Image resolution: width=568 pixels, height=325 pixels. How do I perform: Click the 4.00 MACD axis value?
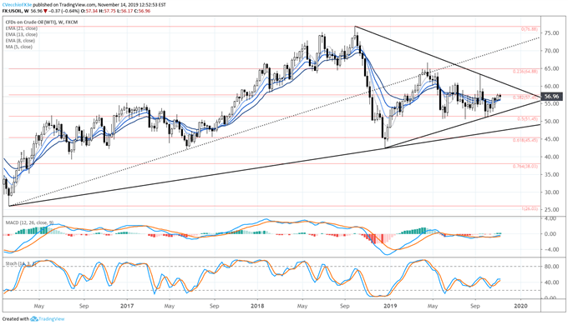(551, 218)
